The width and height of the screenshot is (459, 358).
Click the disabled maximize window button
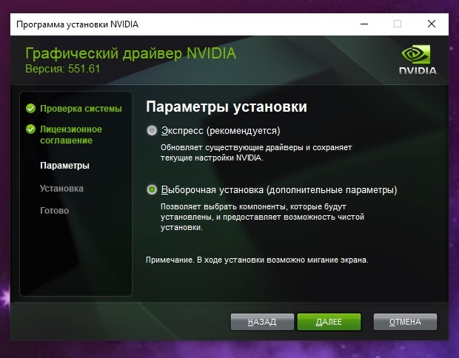(x=398, y=24)
